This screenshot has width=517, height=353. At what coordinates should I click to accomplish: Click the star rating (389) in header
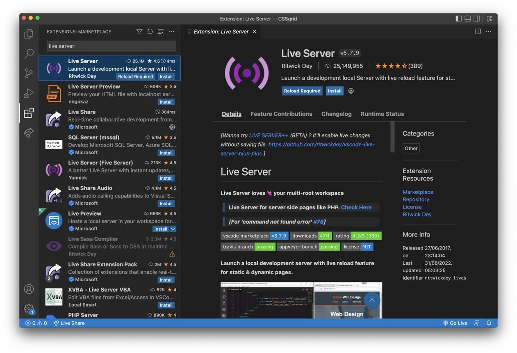tap(399, 66)
